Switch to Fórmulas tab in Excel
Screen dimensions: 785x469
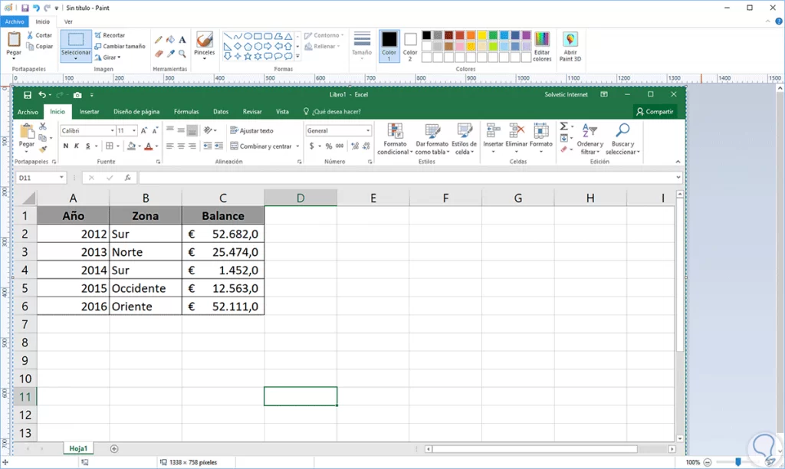[186, 112]
